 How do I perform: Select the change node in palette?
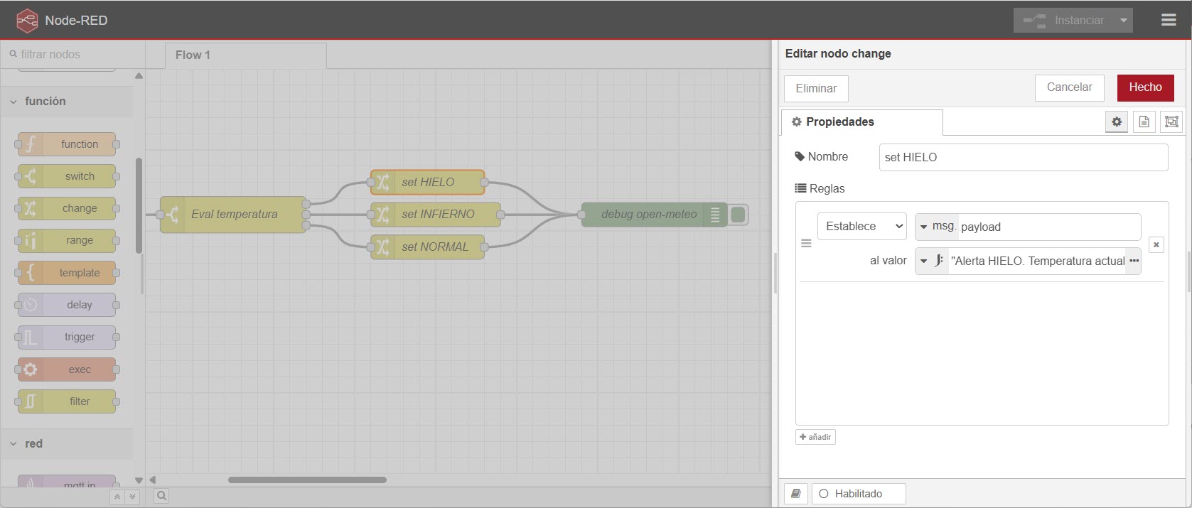pos(67,208)
